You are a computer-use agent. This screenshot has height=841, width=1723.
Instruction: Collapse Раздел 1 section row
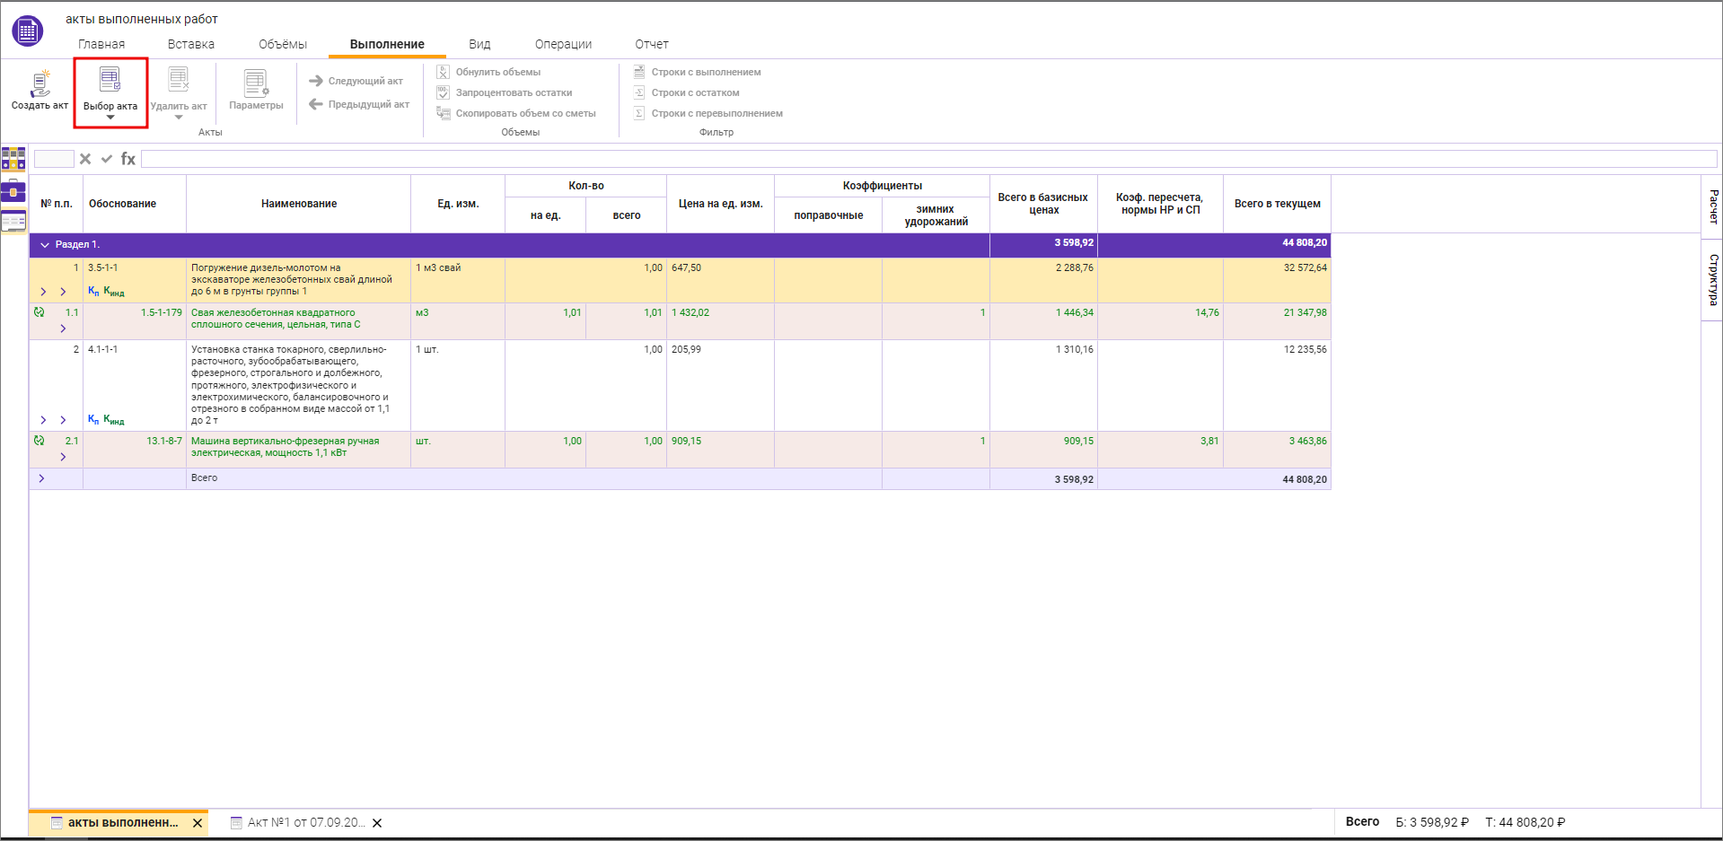click(x=45, y=245)
